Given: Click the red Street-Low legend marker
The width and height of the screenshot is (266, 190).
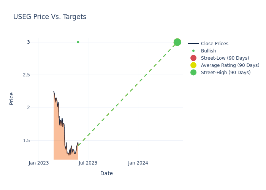Looking at the screenshot, I should 193,58.
